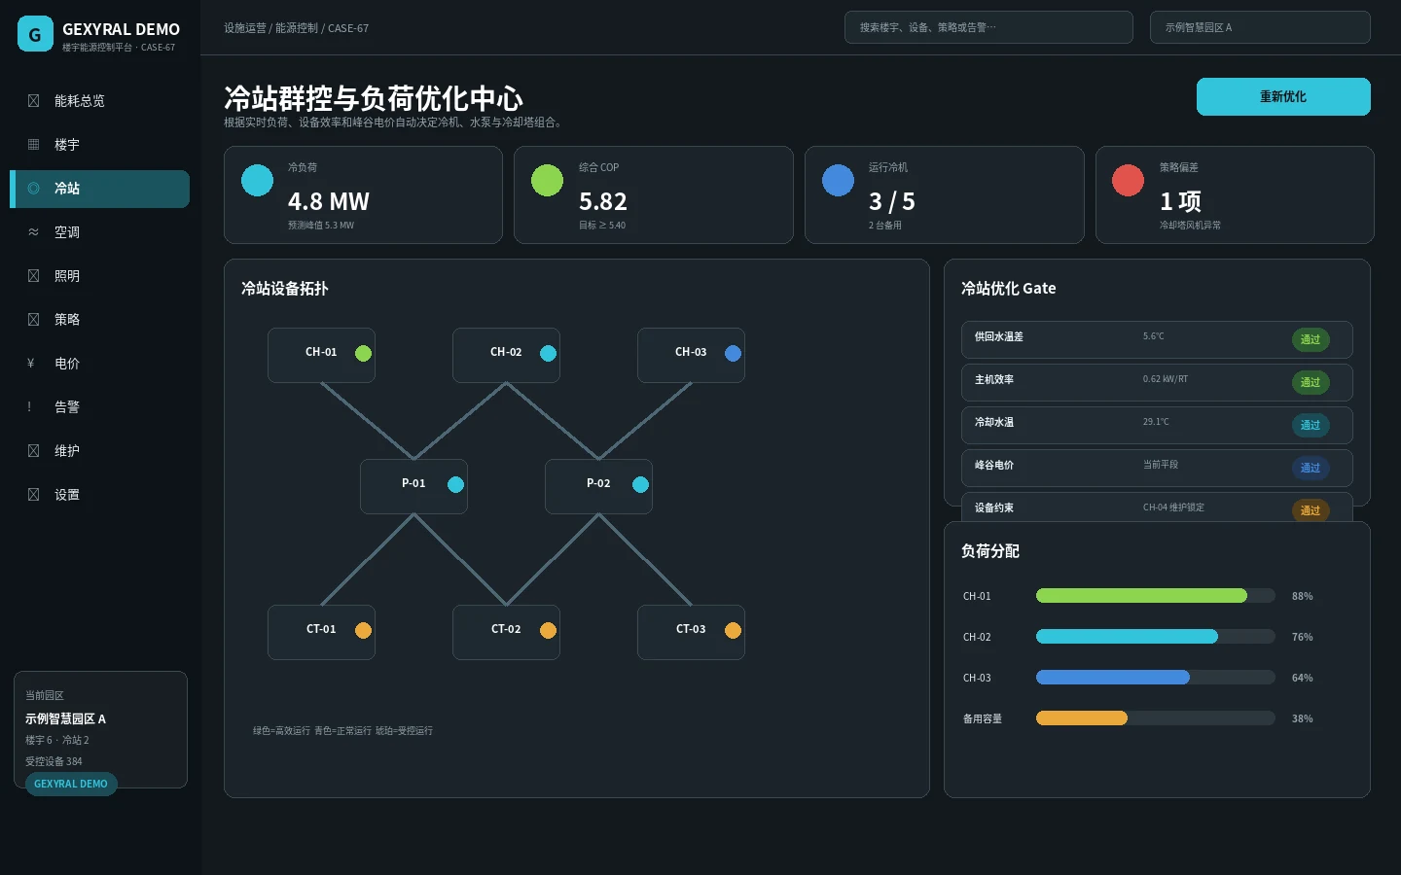Viewport: 1401px width, 875px height.
Task: Click the amber status dot on CT-03
Action: click(x=733, y=630)
